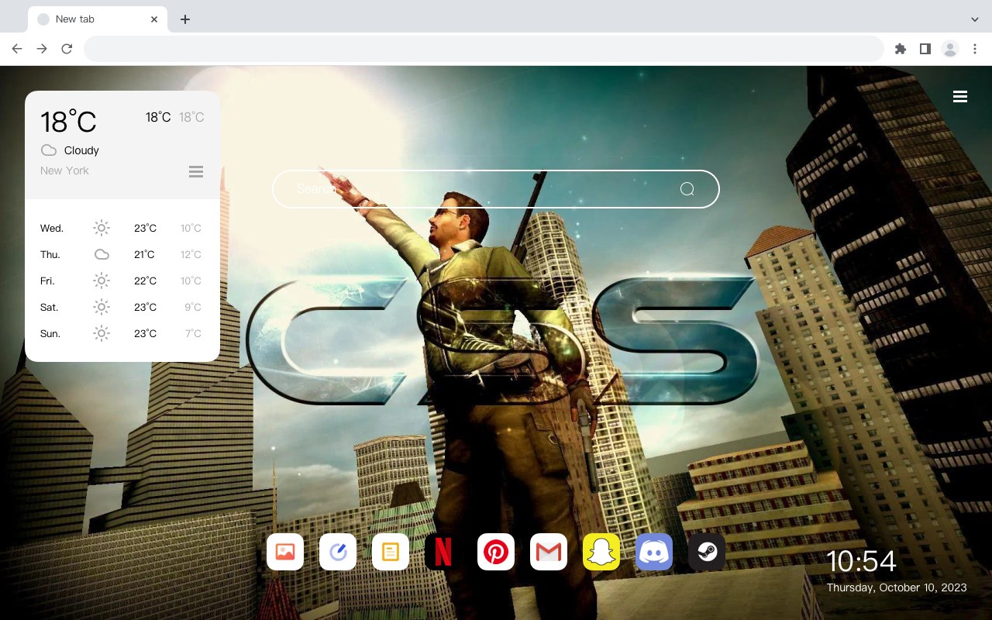Image resolution: width=992 pixels, height=620 pixels.
Task: Focus the browser address bar
Action: click(x=484, y=49)
